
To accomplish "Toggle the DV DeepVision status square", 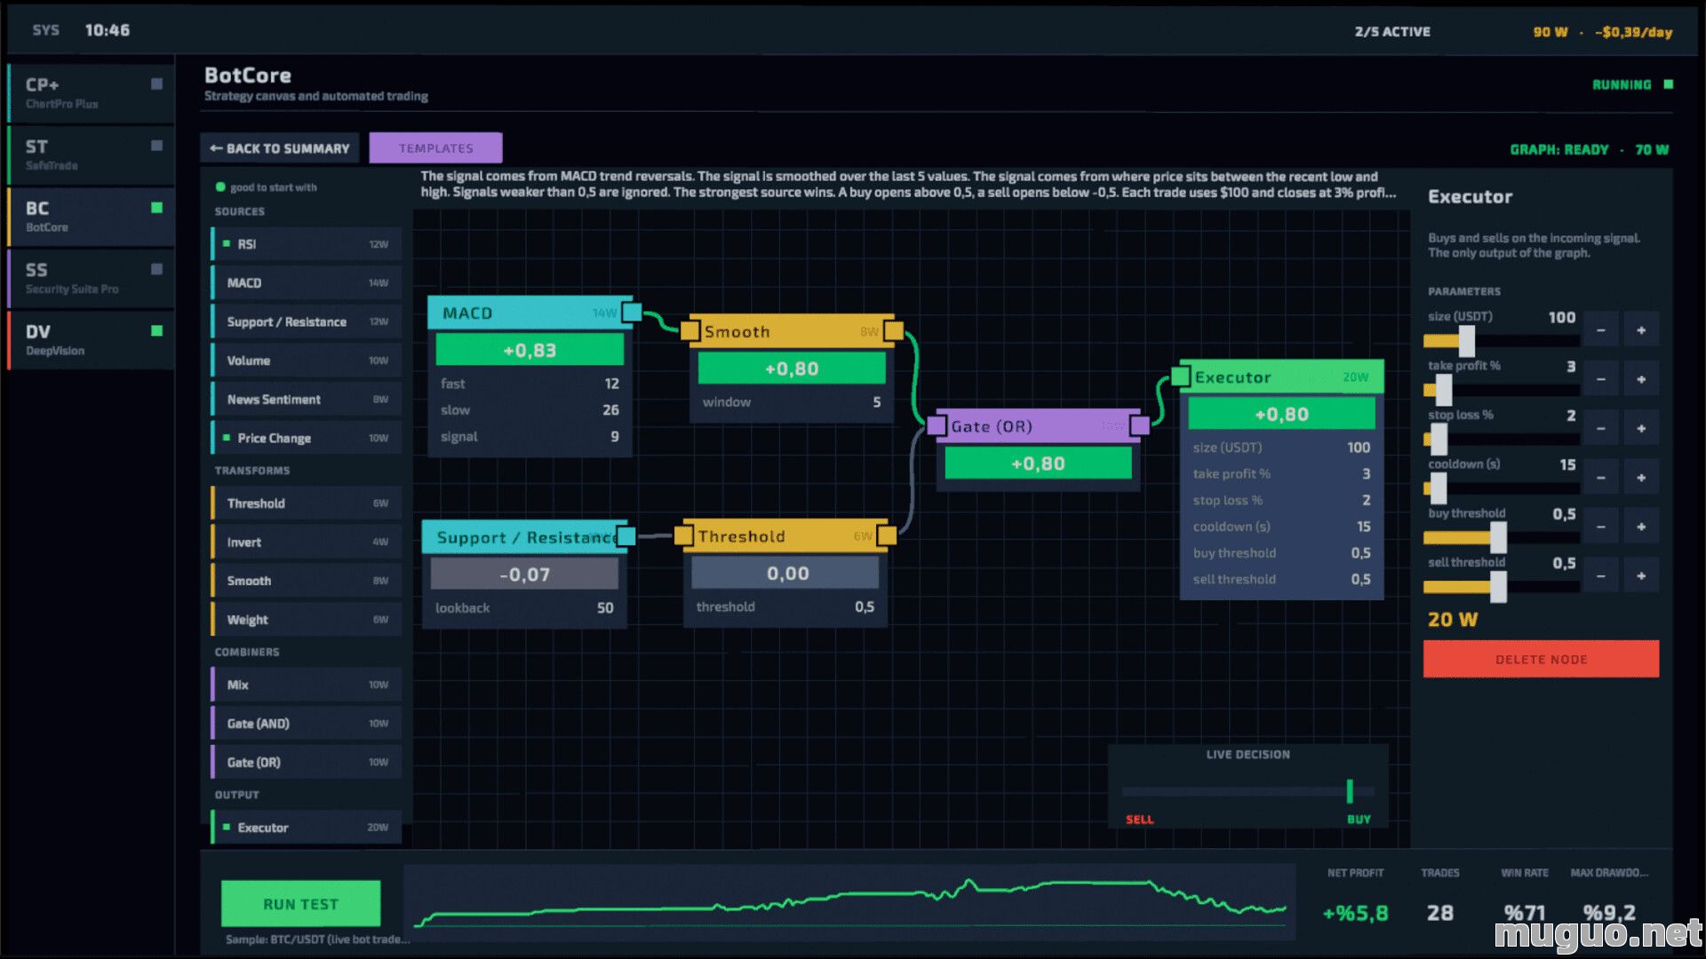I will coord(157,331).
